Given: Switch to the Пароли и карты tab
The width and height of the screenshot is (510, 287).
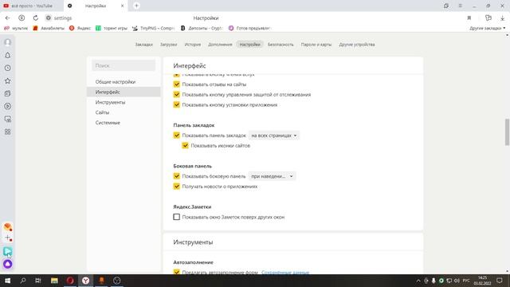Looking at the screenshot, I should tap(316, 45).
